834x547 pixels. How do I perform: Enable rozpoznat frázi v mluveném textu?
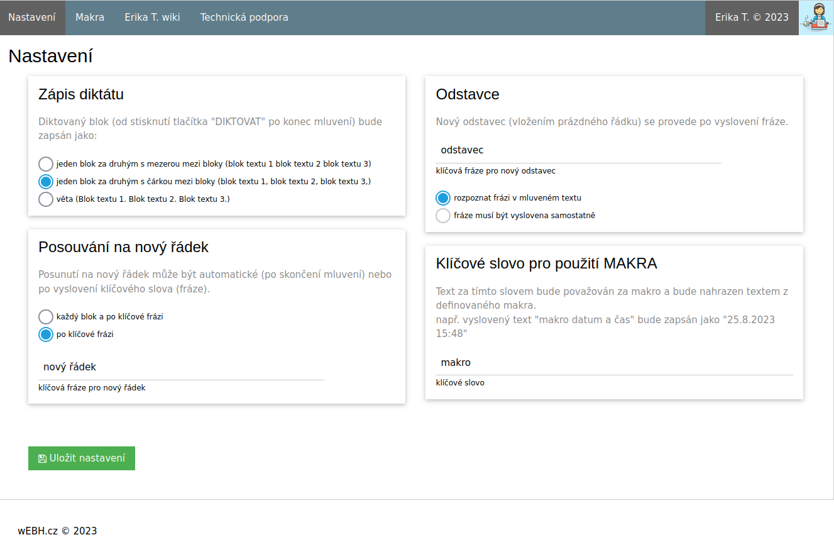443,198
